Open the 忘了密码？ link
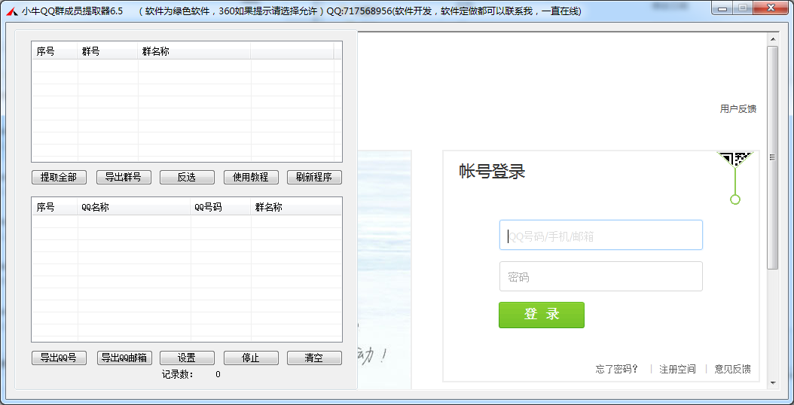 (x=616, y=369)
